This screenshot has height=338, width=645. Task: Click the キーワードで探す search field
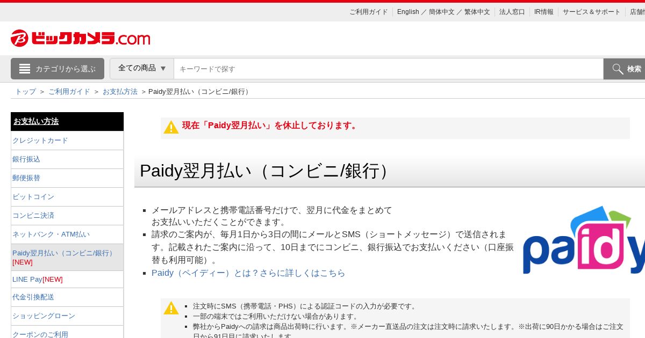[x=389, y=69]
